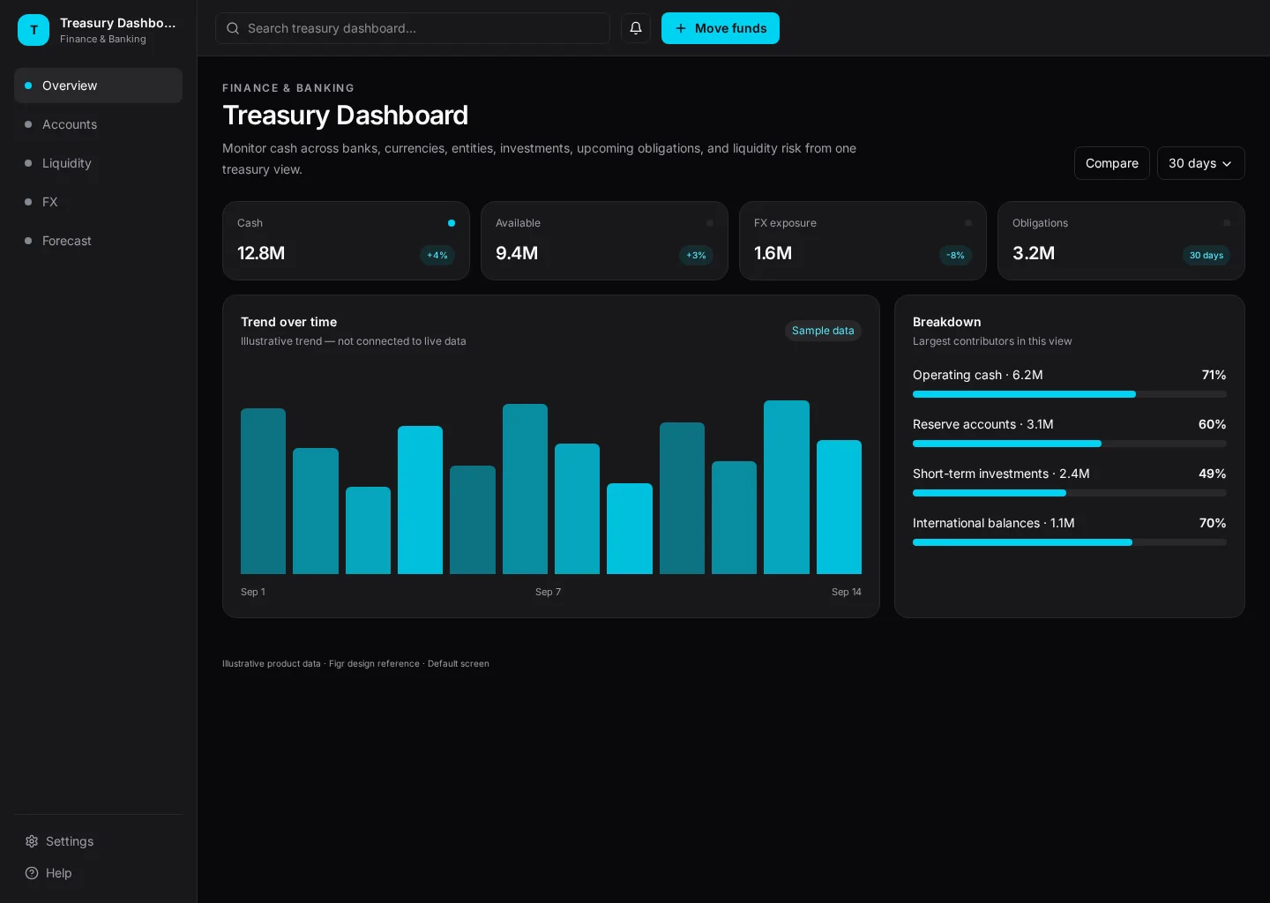Go to Accounts in the sidebar
Viewport: 1270px width, 903px height.
coord(98,124)
